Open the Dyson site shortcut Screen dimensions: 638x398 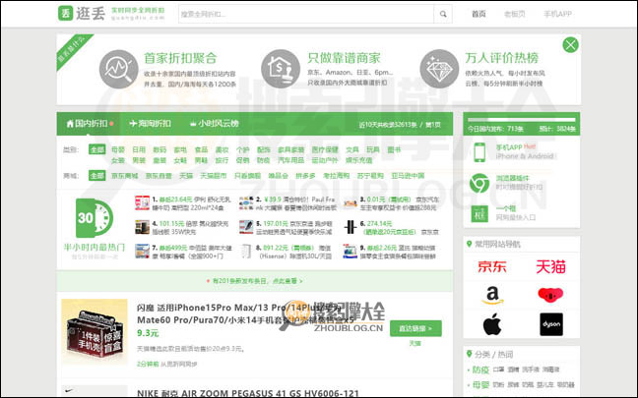pyautogui.click(x=551, y=324)
